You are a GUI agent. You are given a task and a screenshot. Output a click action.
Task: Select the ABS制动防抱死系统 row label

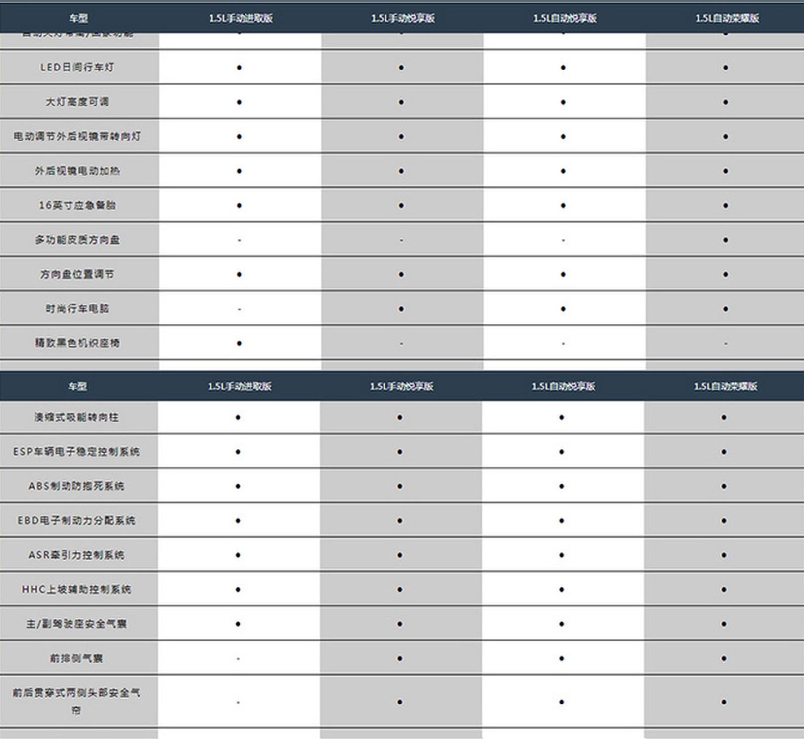(x=76, y=486)
